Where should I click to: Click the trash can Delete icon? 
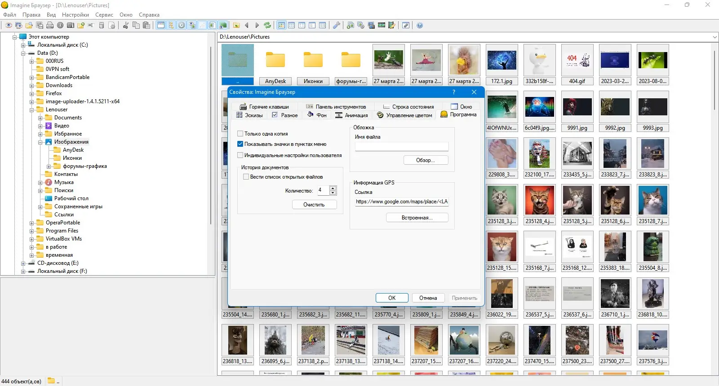[102, 26]
